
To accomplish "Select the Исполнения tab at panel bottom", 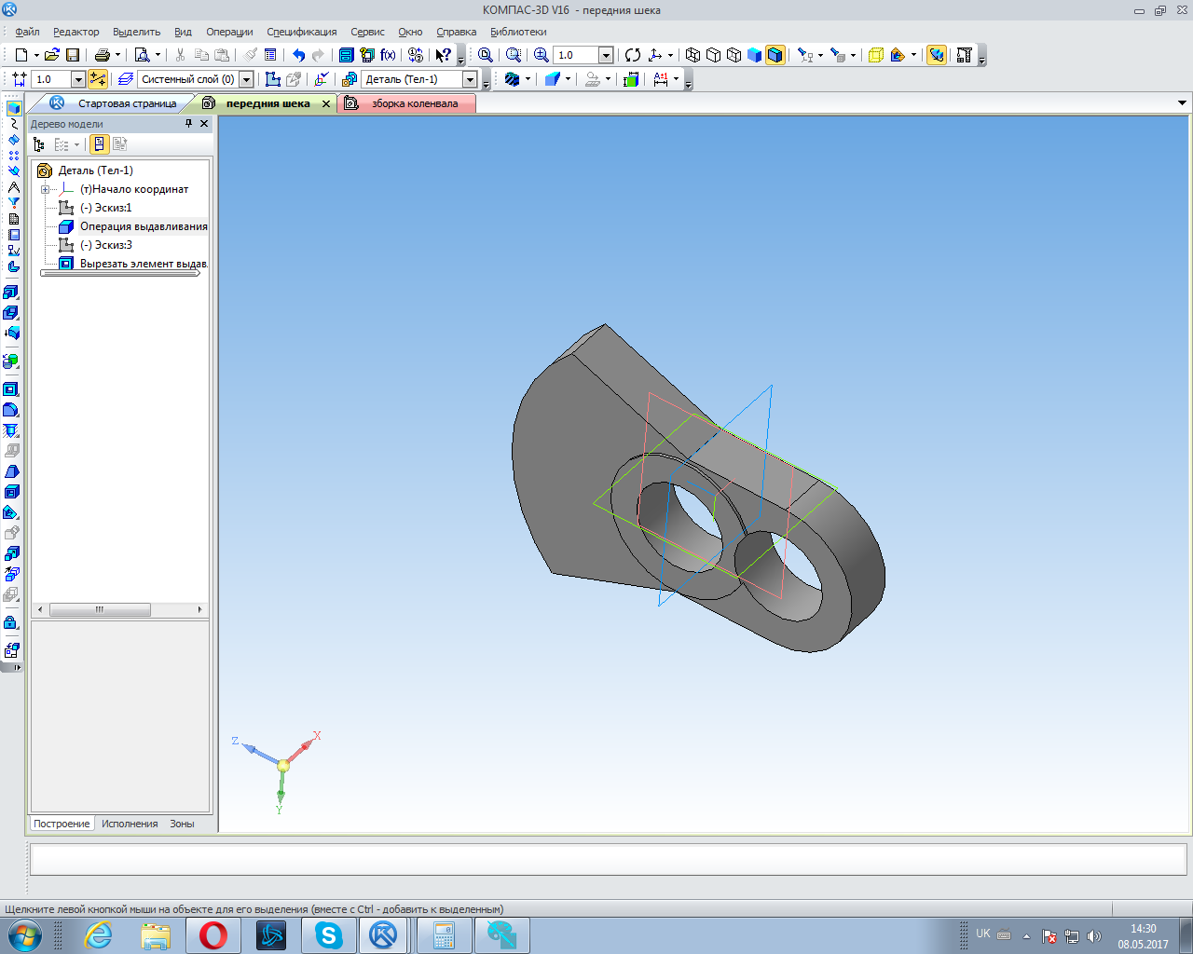I will (x=130, y=824).
